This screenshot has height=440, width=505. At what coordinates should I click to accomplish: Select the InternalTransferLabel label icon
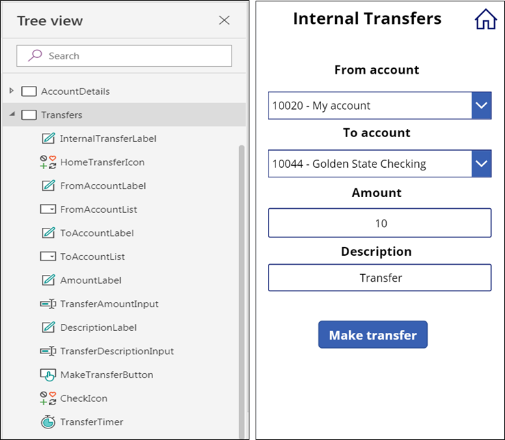pyautogui.click(x=49, y=138)
